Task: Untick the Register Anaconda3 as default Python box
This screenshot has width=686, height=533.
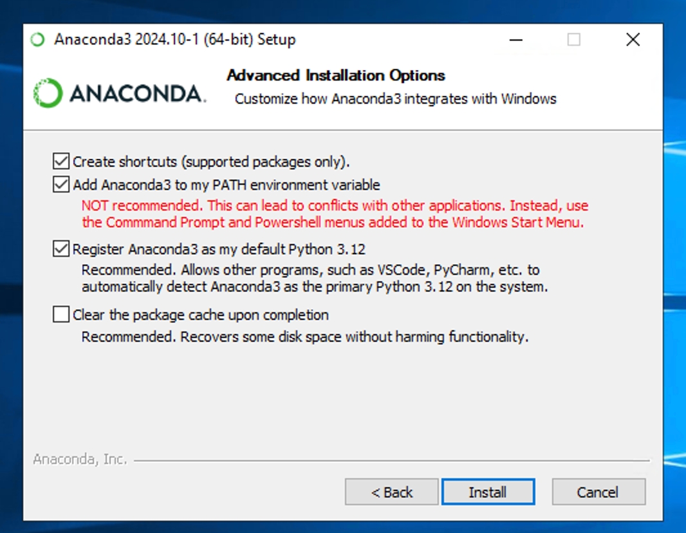Action: [x=61, y=249]
